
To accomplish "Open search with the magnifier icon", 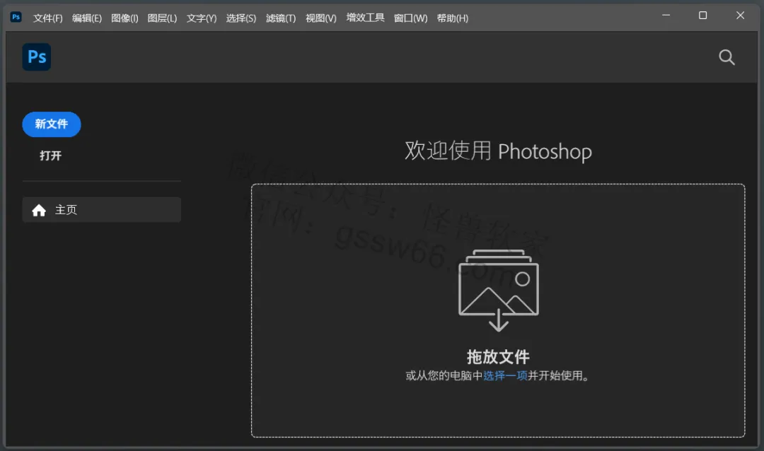I will pos(727,57).
